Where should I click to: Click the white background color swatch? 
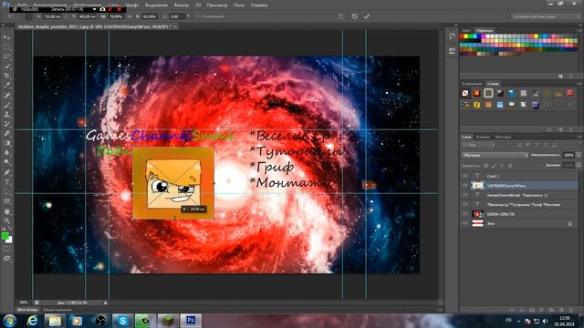[x=10, y=241]
